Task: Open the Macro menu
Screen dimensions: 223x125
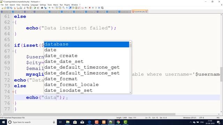Action: tap(56, 5)
